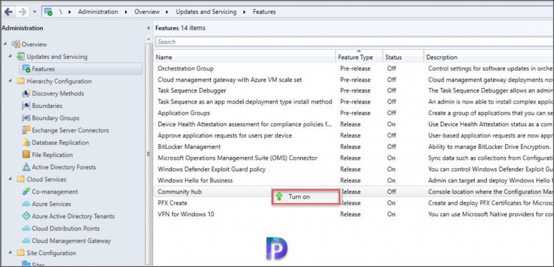Click the Active Directory Forests icon

point(26,167)
